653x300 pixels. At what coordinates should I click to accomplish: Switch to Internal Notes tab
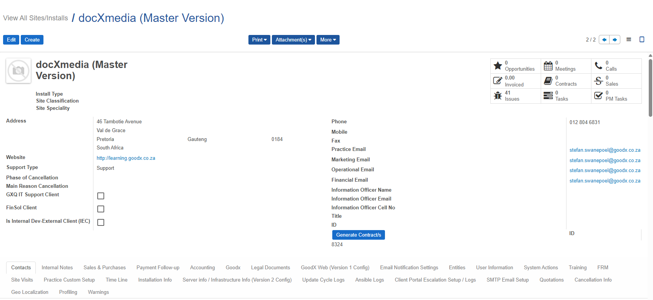[x=57, y=268]
